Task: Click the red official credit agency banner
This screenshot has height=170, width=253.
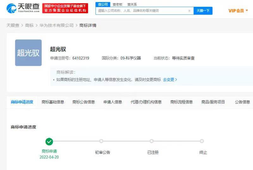Action: pos(65,8)
